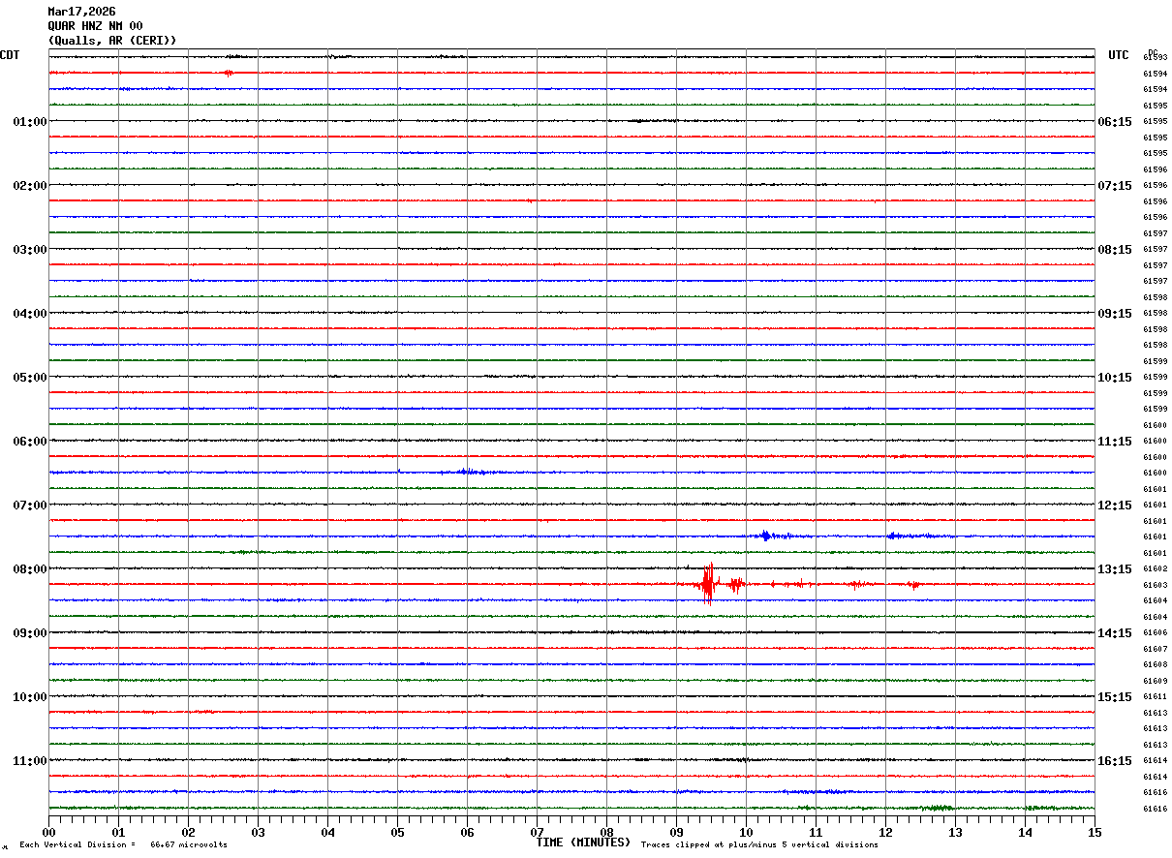Select the 03:00 CDT row label
This screenshot has height=858, width=1172.
click(29, 250)
